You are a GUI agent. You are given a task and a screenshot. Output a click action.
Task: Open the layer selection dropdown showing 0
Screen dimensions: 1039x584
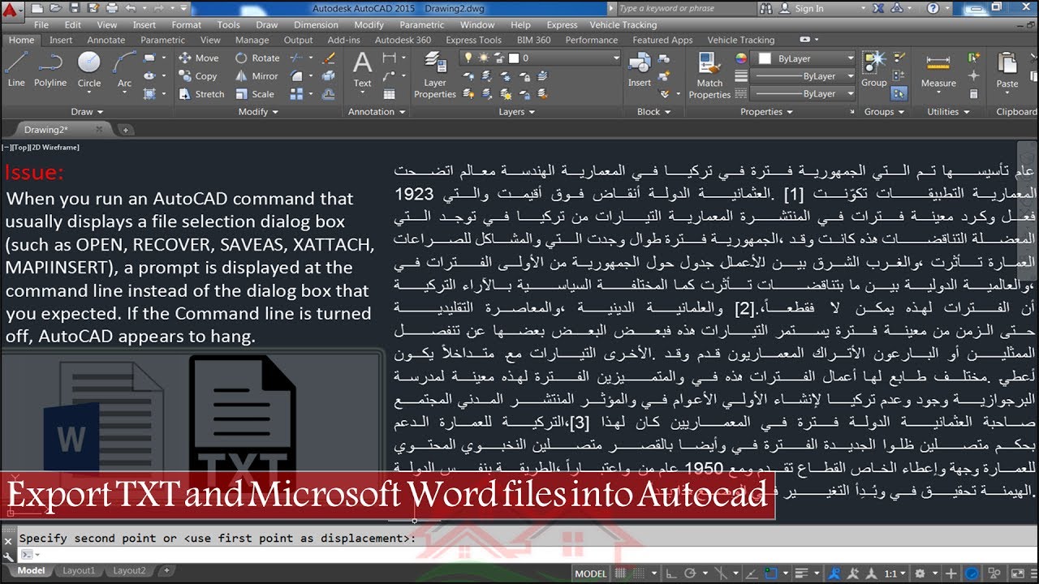pos(541,58)
